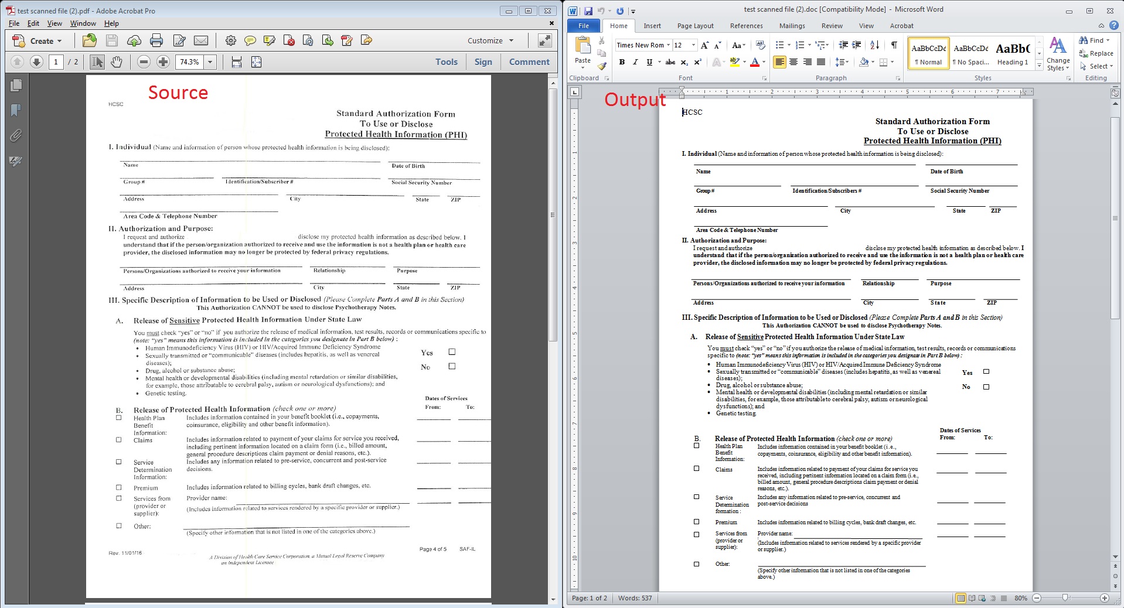Toggle Center alignment in Word
The image size is (1124, 608).
tap(793, 62)
